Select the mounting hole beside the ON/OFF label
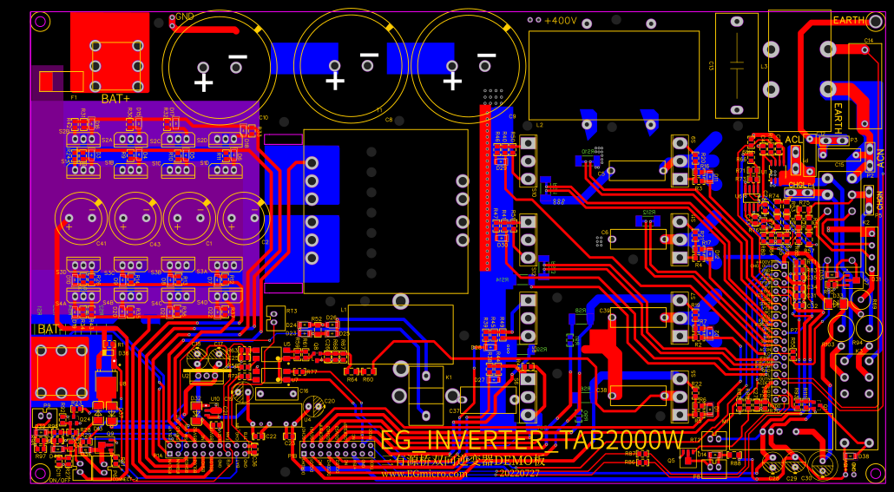The width and height of the screenshot is (894, 492). 40,473
